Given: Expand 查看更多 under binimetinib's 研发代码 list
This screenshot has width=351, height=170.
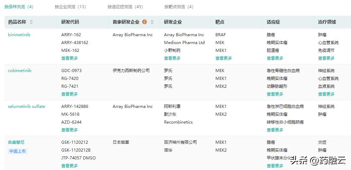Looking at the screenshot, I should 70,58.
